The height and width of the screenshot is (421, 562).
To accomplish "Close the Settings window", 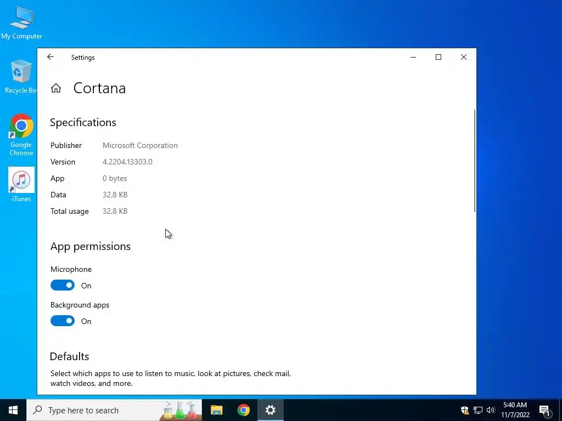I will 463,57.
